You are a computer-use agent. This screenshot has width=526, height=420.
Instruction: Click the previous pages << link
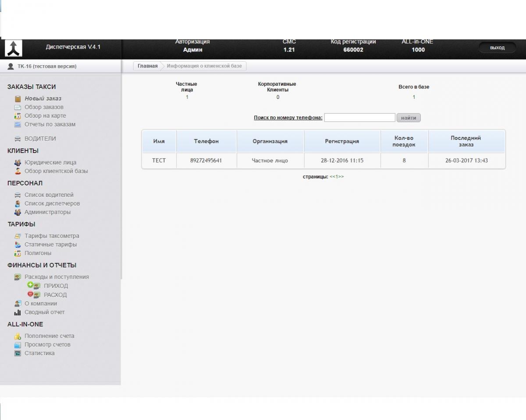[332, 177]
